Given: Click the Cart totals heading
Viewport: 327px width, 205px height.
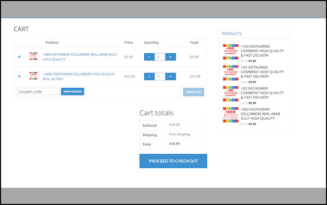Looking at the screenshot, I should pyautogui.click(x=156, y=113).
